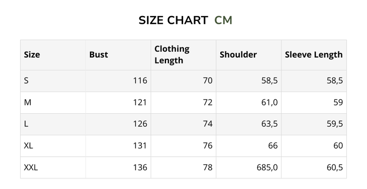Select the M size row label
Screen dimensions: 367x189
[28, 103]
